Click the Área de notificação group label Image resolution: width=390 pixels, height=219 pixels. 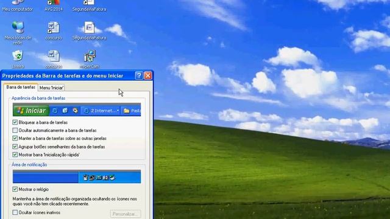[29, 164]
